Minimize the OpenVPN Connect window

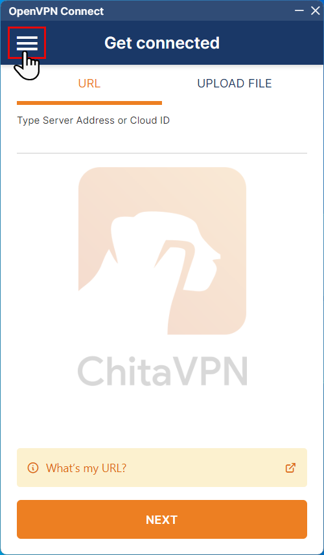click(299, 10)
